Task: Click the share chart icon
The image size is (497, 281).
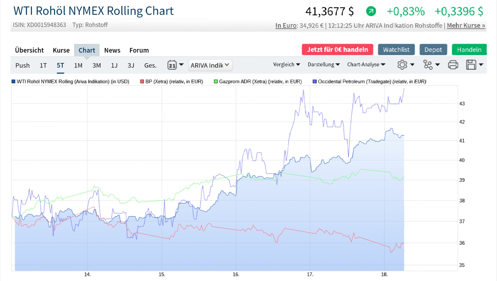Action: [428, 65]
